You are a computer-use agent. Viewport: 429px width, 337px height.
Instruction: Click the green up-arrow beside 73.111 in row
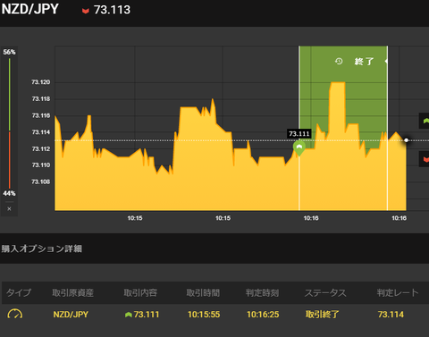tap(129, 315)
